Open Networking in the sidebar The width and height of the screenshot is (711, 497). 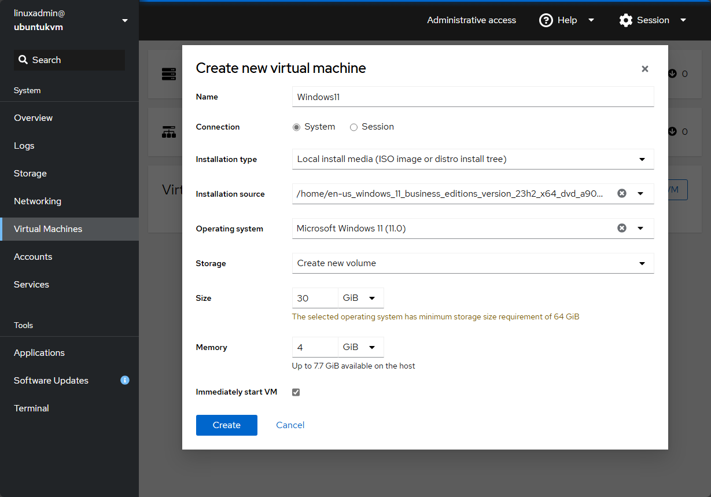(x=38, y=201)
